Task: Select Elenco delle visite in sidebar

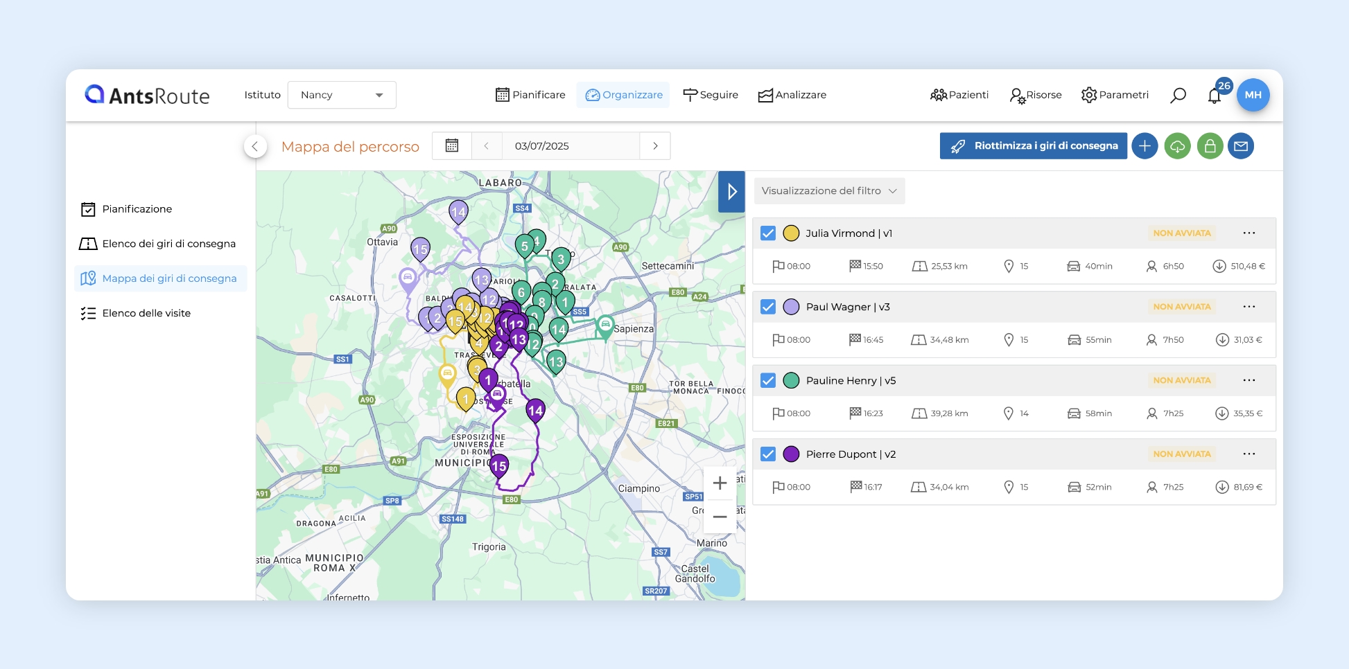Action: click(x=146, y=313)
